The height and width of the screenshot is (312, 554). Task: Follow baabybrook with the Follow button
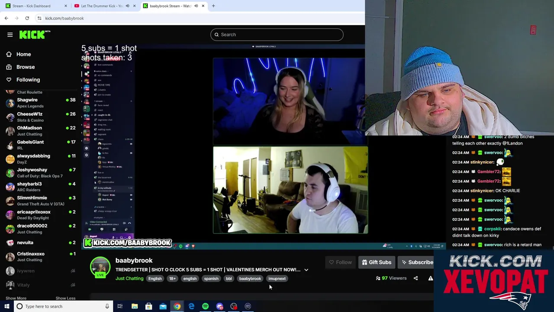(x=340, y=262)
